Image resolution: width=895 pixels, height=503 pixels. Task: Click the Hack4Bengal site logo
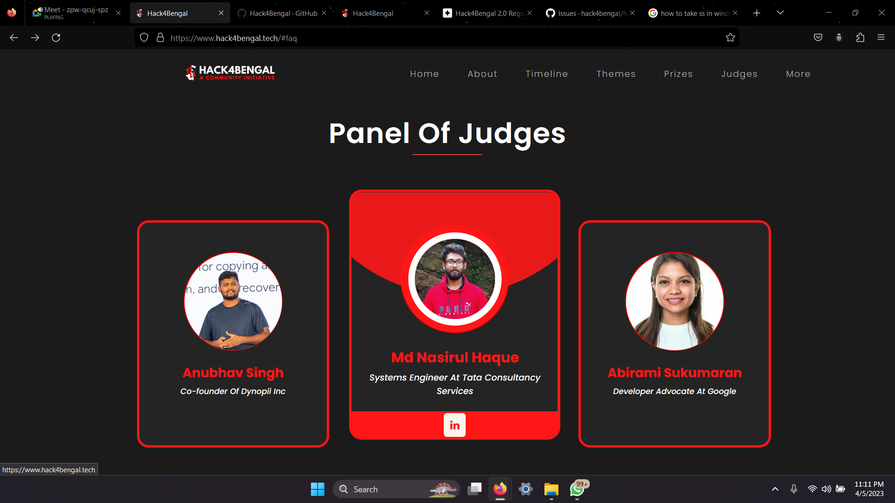230,73
